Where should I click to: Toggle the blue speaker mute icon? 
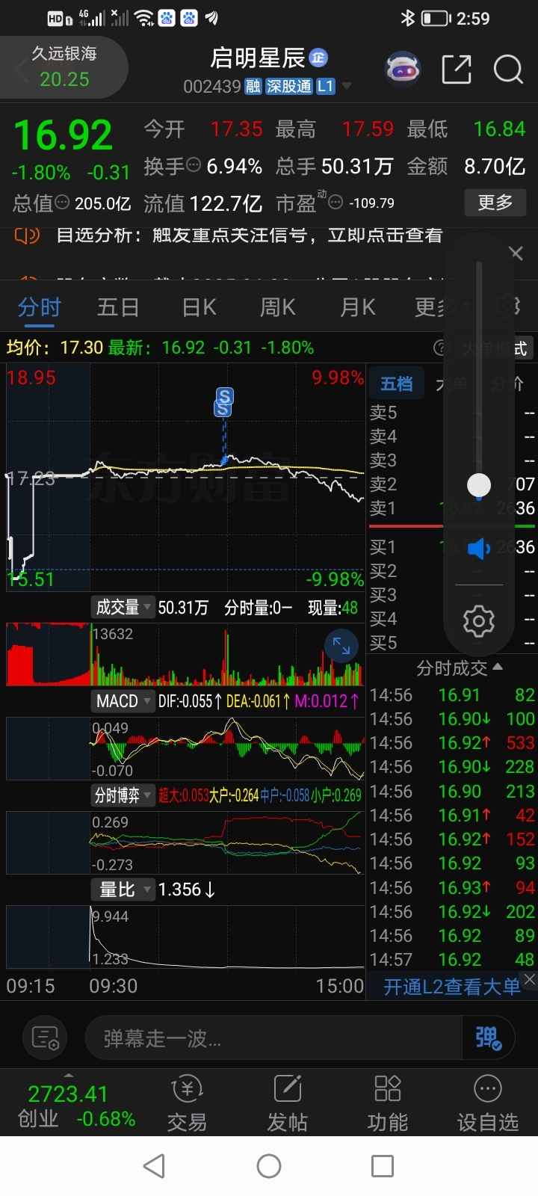coord(479,549)
